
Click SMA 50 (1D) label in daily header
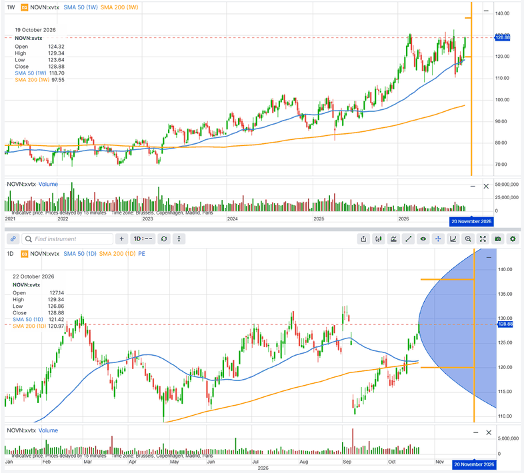80,254
